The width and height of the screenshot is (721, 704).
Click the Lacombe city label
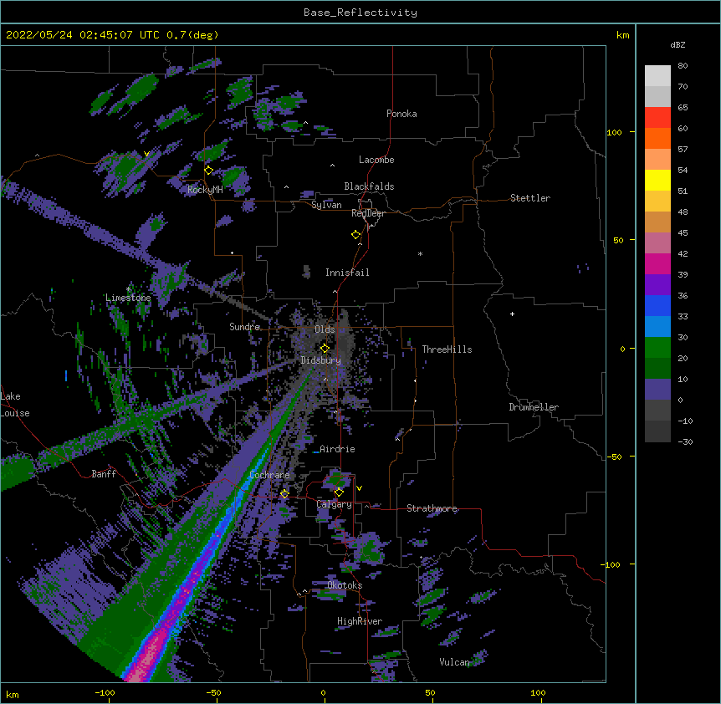tap(376, 160)
